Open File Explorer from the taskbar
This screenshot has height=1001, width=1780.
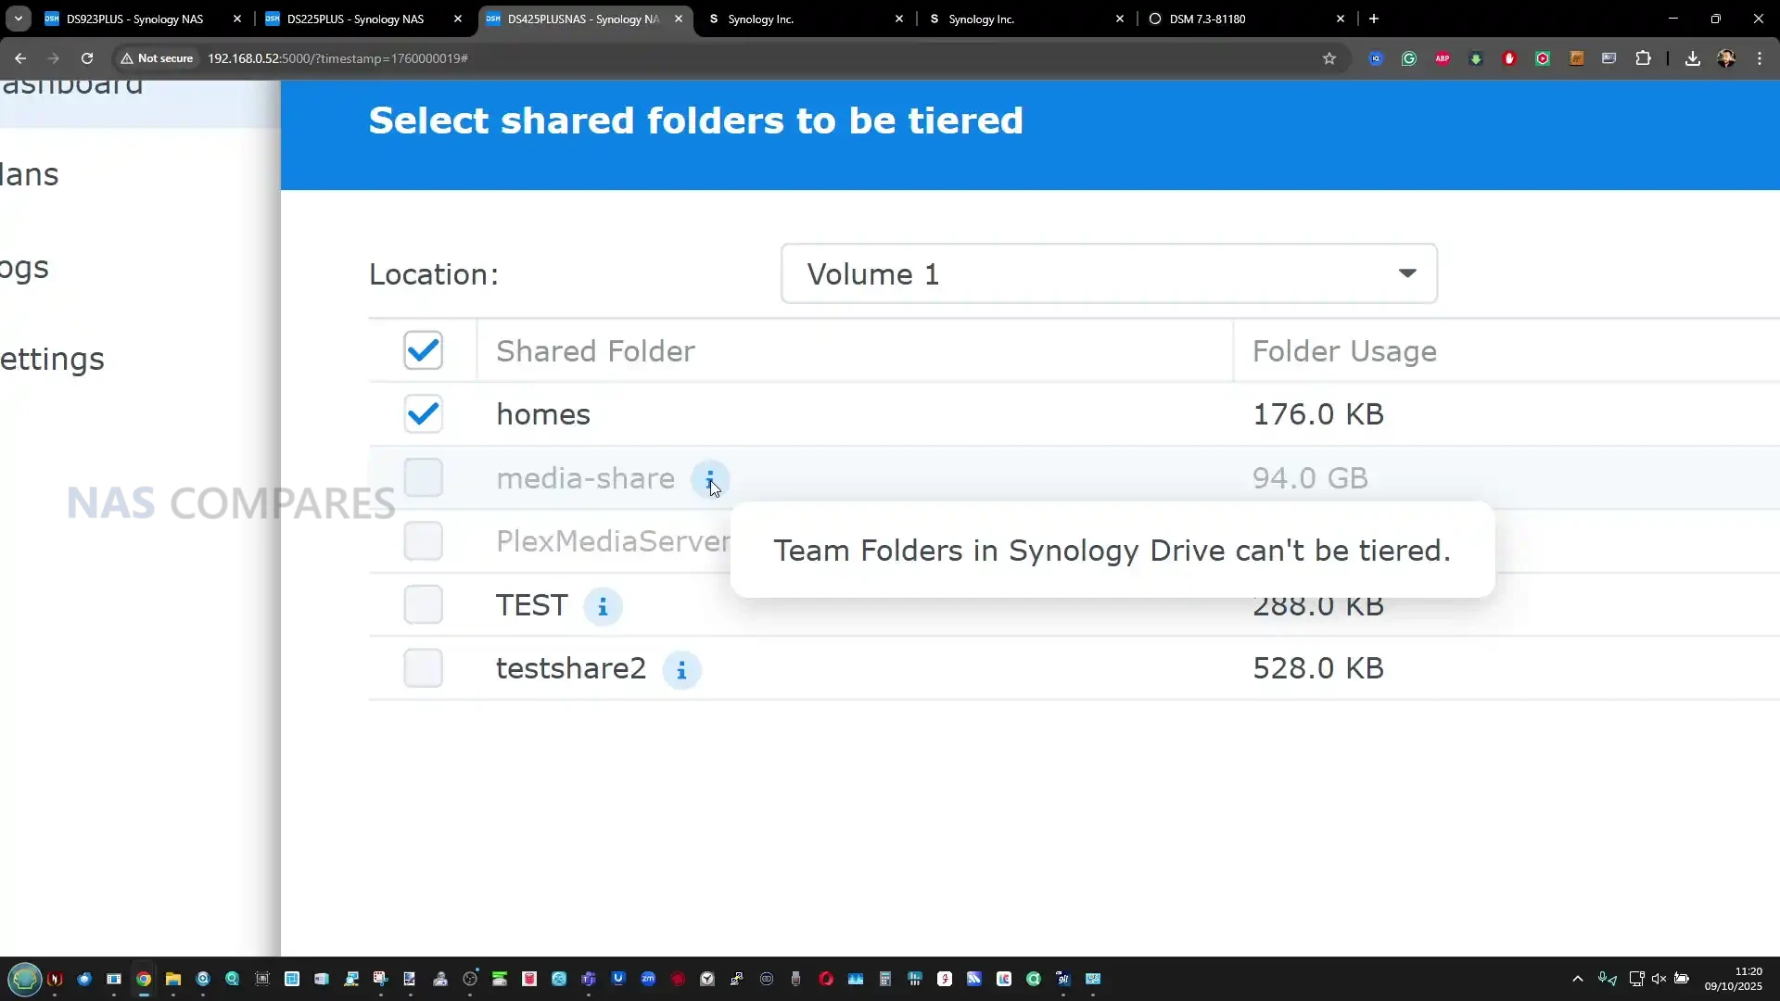pyautogui.click(x=173, y=979)
